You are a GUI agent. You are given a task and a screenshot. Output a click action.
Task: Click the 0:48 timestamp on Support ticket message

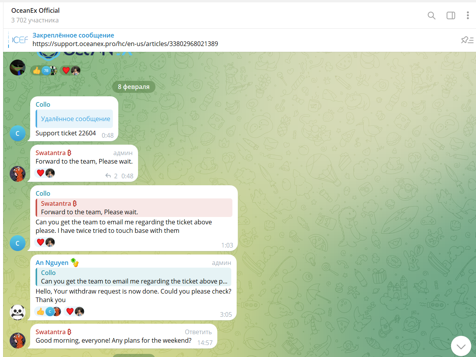(107, 135)
